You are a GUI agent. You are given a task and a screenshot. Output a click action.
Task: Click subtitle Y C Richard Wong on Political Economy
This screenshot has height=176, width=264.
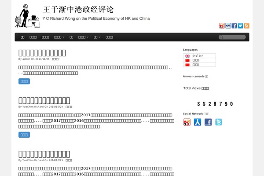point(96,18)
